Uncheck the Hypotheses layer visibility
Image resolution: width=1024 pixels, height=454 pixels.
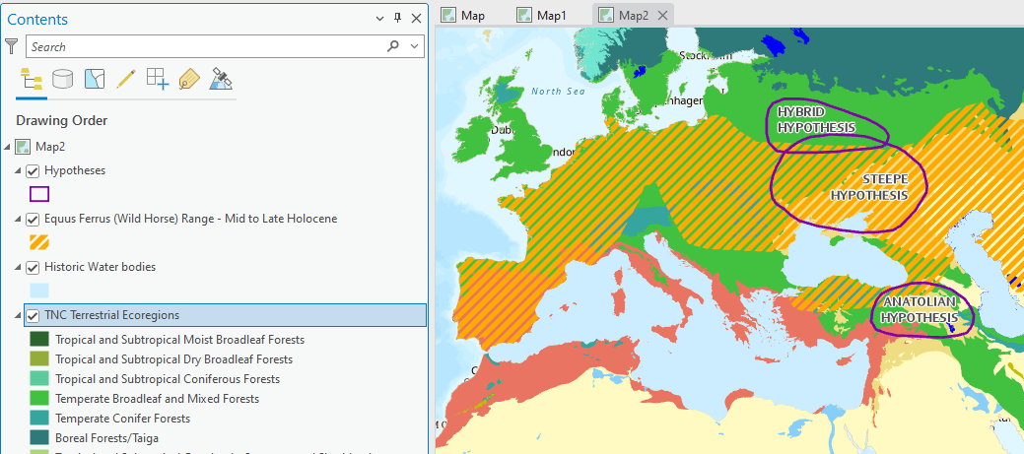click(x=33, y=171)
